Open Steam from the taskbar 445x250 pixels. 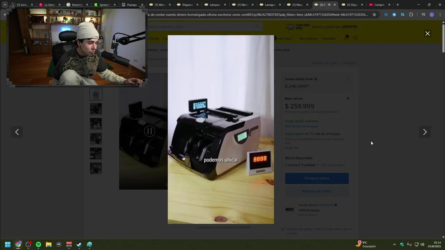79,244
